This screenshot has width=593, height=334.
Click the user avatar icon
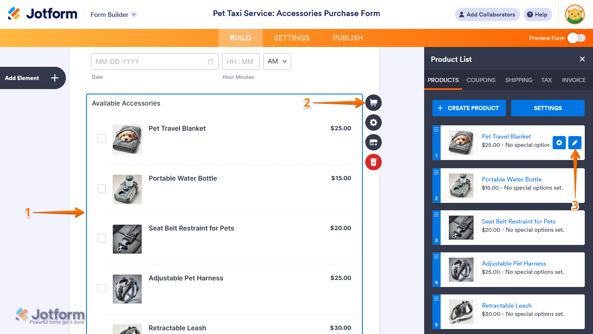pyautogui.click(x=575, y=14)
